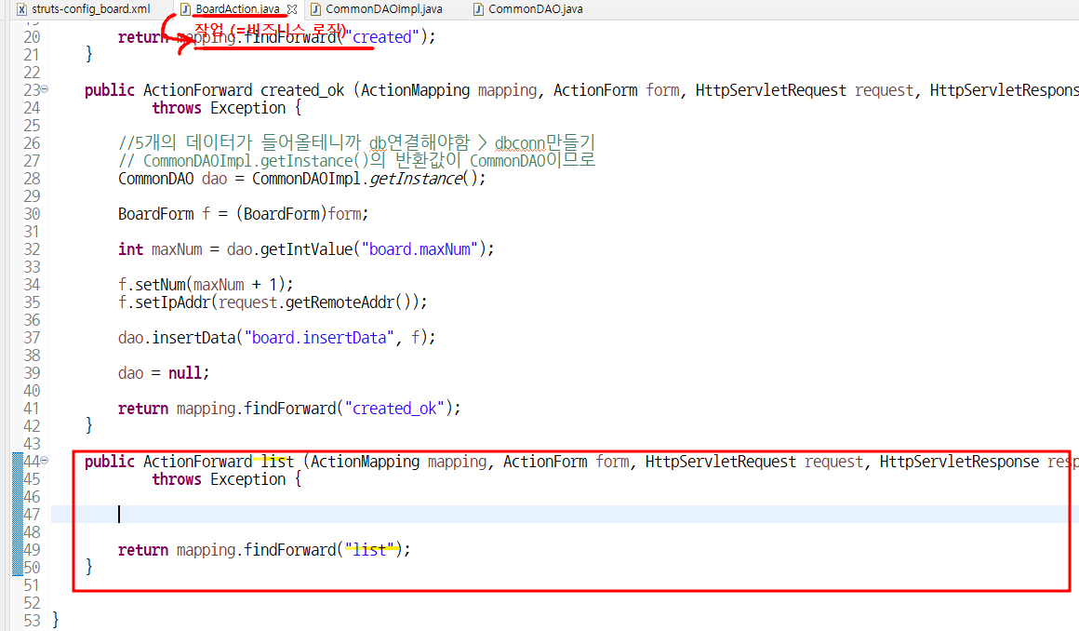Click line number 37 in the gutter

(x=32, y=338)
